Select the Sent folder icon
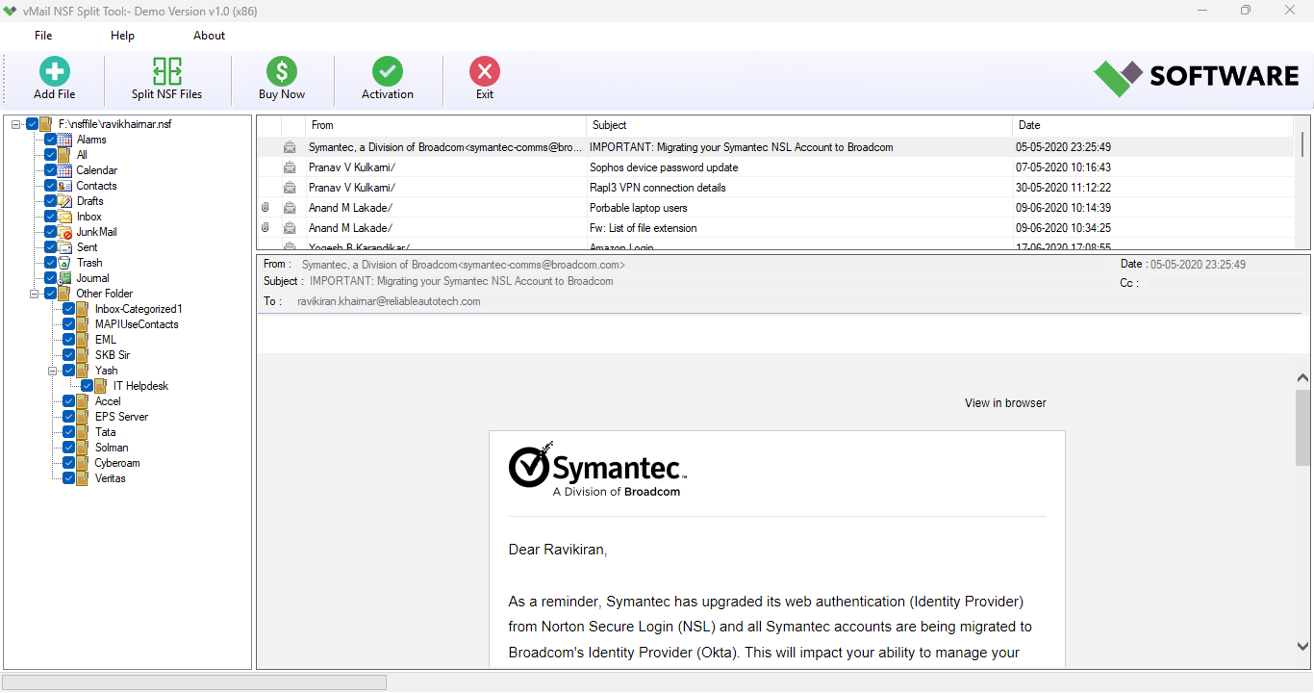The image size is (1314, 693). (65, 247)
